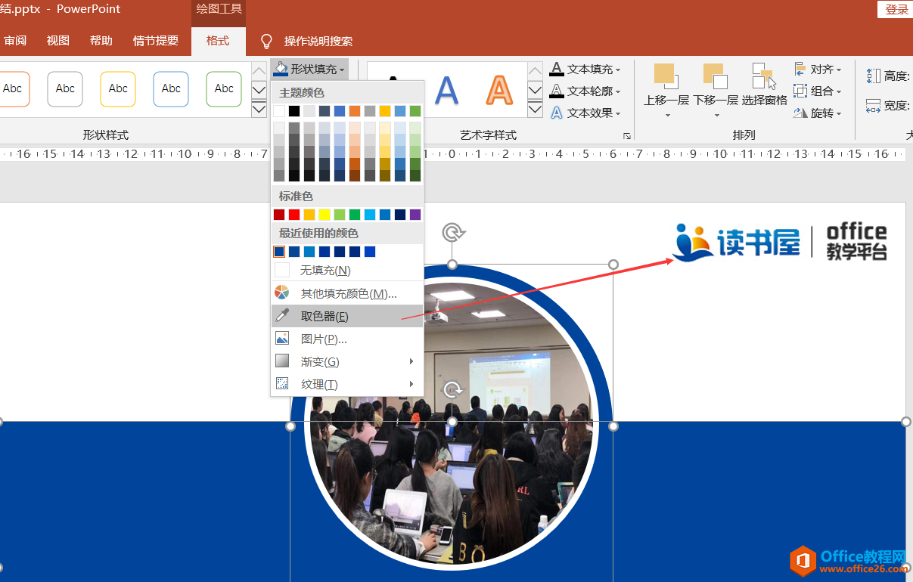Click the gradient icon for 渐变
The image size is (913, 582).
click(282, 361)
